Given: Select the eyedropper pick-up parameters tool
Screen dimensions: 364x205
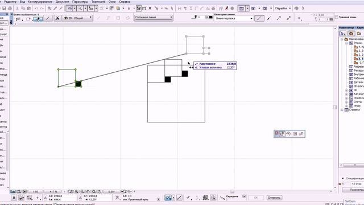Looking at the screenshot, I should point(55,9).
